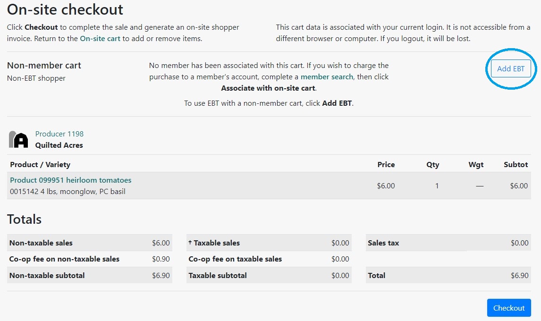
Task: Click the On-site checkout page heading
Action: [65, 9]
